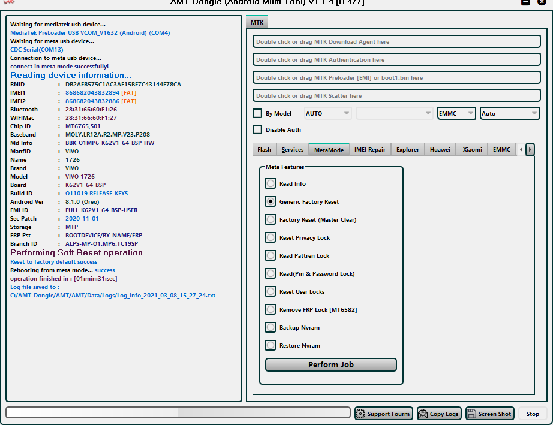Switch to the Services tab
The width and height of the screenshot is (553, 425).
(292, 150)
